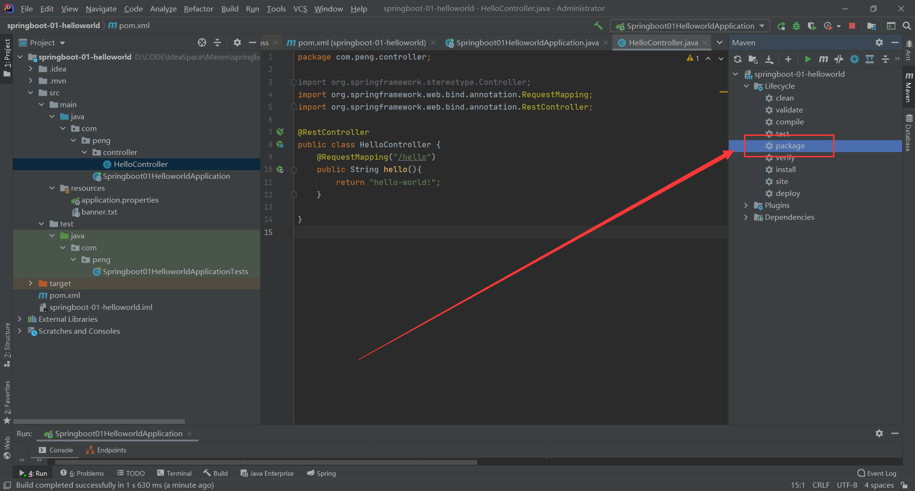Reload all Maven projects icon
915x491 pixels.
(x=738, y=59)
